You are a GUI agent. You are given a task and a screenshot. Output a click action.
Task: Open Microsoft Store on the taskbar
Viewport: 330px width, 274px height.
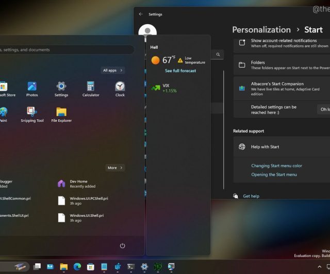tap(91, 267)
